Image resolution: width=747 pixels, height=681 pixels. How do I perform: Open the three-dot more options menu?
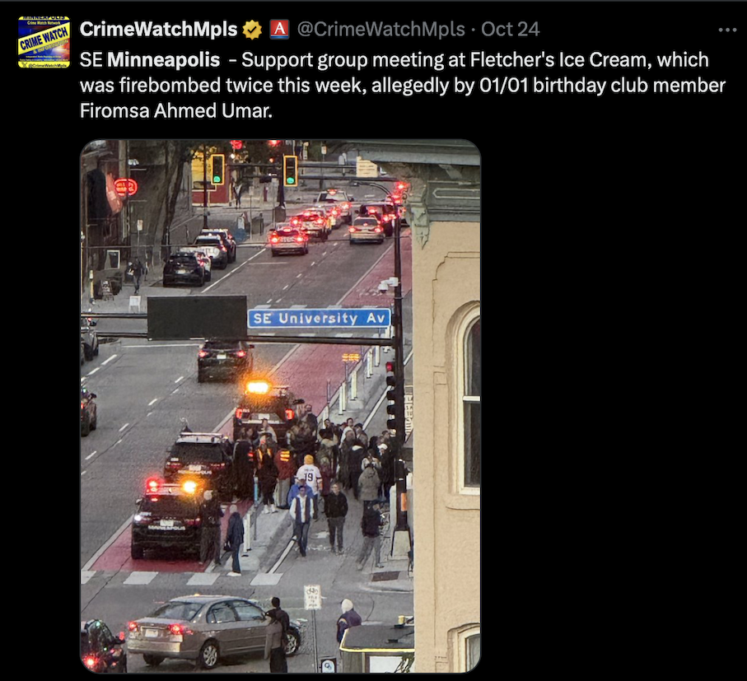click(x=727, y=30)
